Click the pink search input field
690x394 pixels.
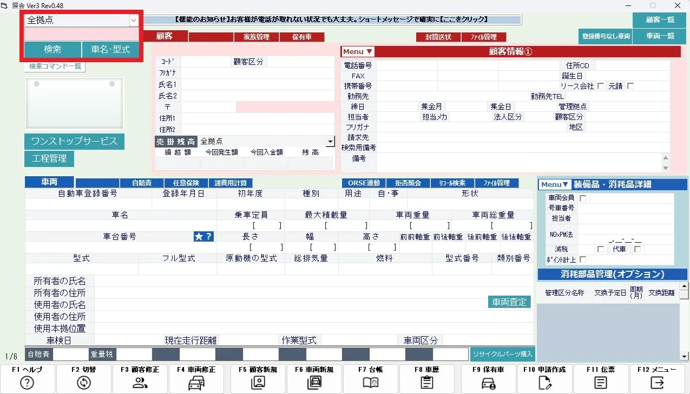pos(81,34)
